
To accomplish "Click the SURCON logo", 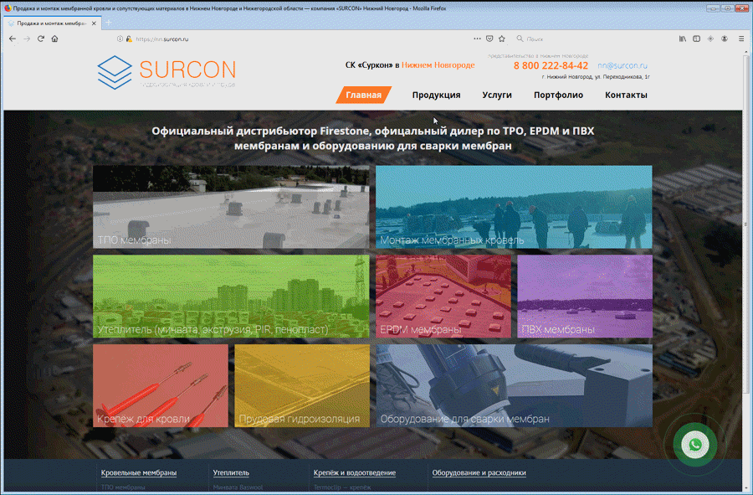I will 166,72.
